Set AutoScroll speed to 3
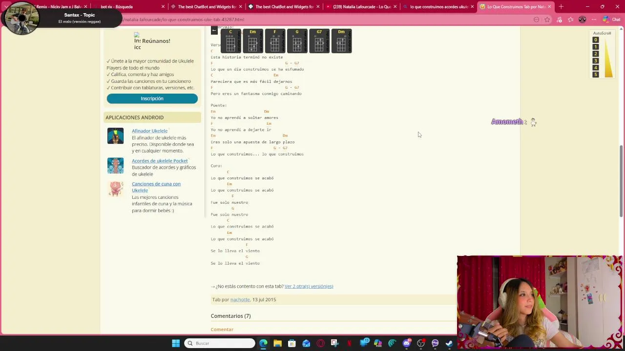This screenshot has width=625, height=351. (x=595, y=61)
